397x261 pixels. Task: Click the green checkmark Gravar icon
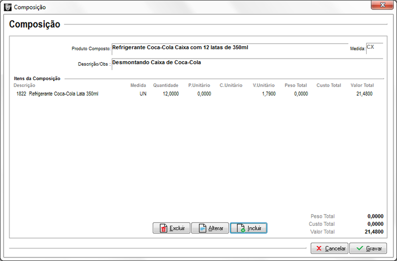click(x=359, y=248)
